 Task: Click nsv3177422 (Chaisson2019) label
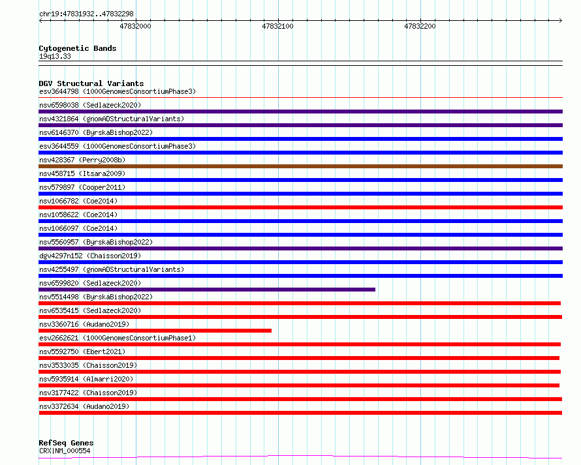click(x=88, y=393)
